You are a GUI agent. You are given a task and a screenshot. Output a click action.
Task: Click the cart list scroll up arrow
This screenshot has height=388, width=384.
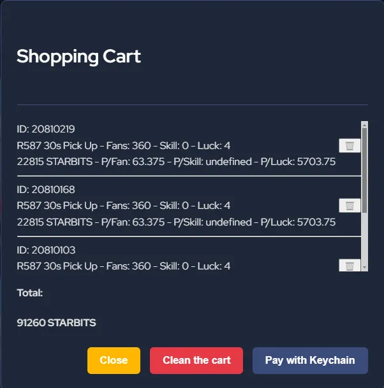(364, 125)
